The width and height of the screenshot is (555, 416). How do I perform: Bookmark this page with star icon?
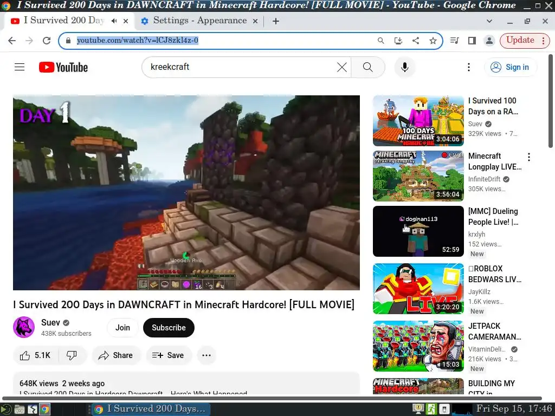pyautogui.click(x=433, y=41)
